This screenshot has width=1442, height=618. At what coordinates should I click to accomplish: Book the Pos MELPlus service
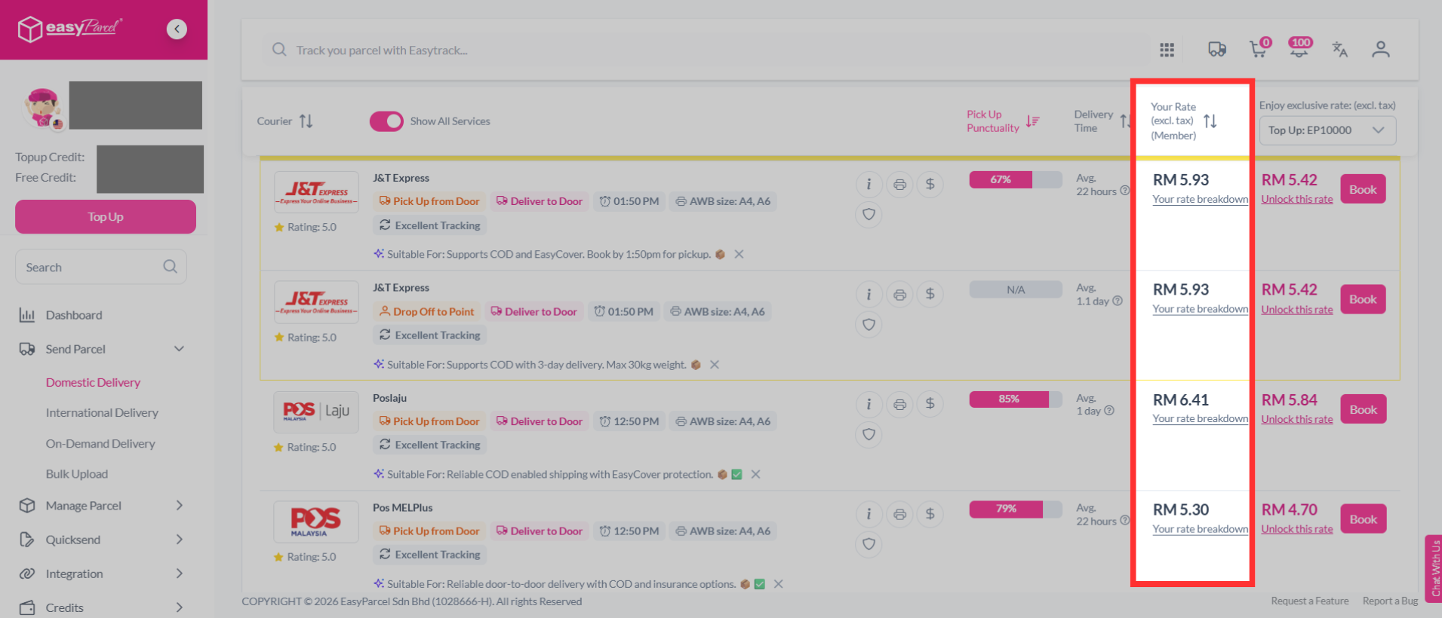(1363, 519)
